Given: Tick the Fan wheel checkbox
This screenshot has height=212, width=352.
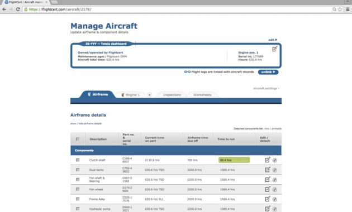Looking at the screenshot, I should coord(78,189).
